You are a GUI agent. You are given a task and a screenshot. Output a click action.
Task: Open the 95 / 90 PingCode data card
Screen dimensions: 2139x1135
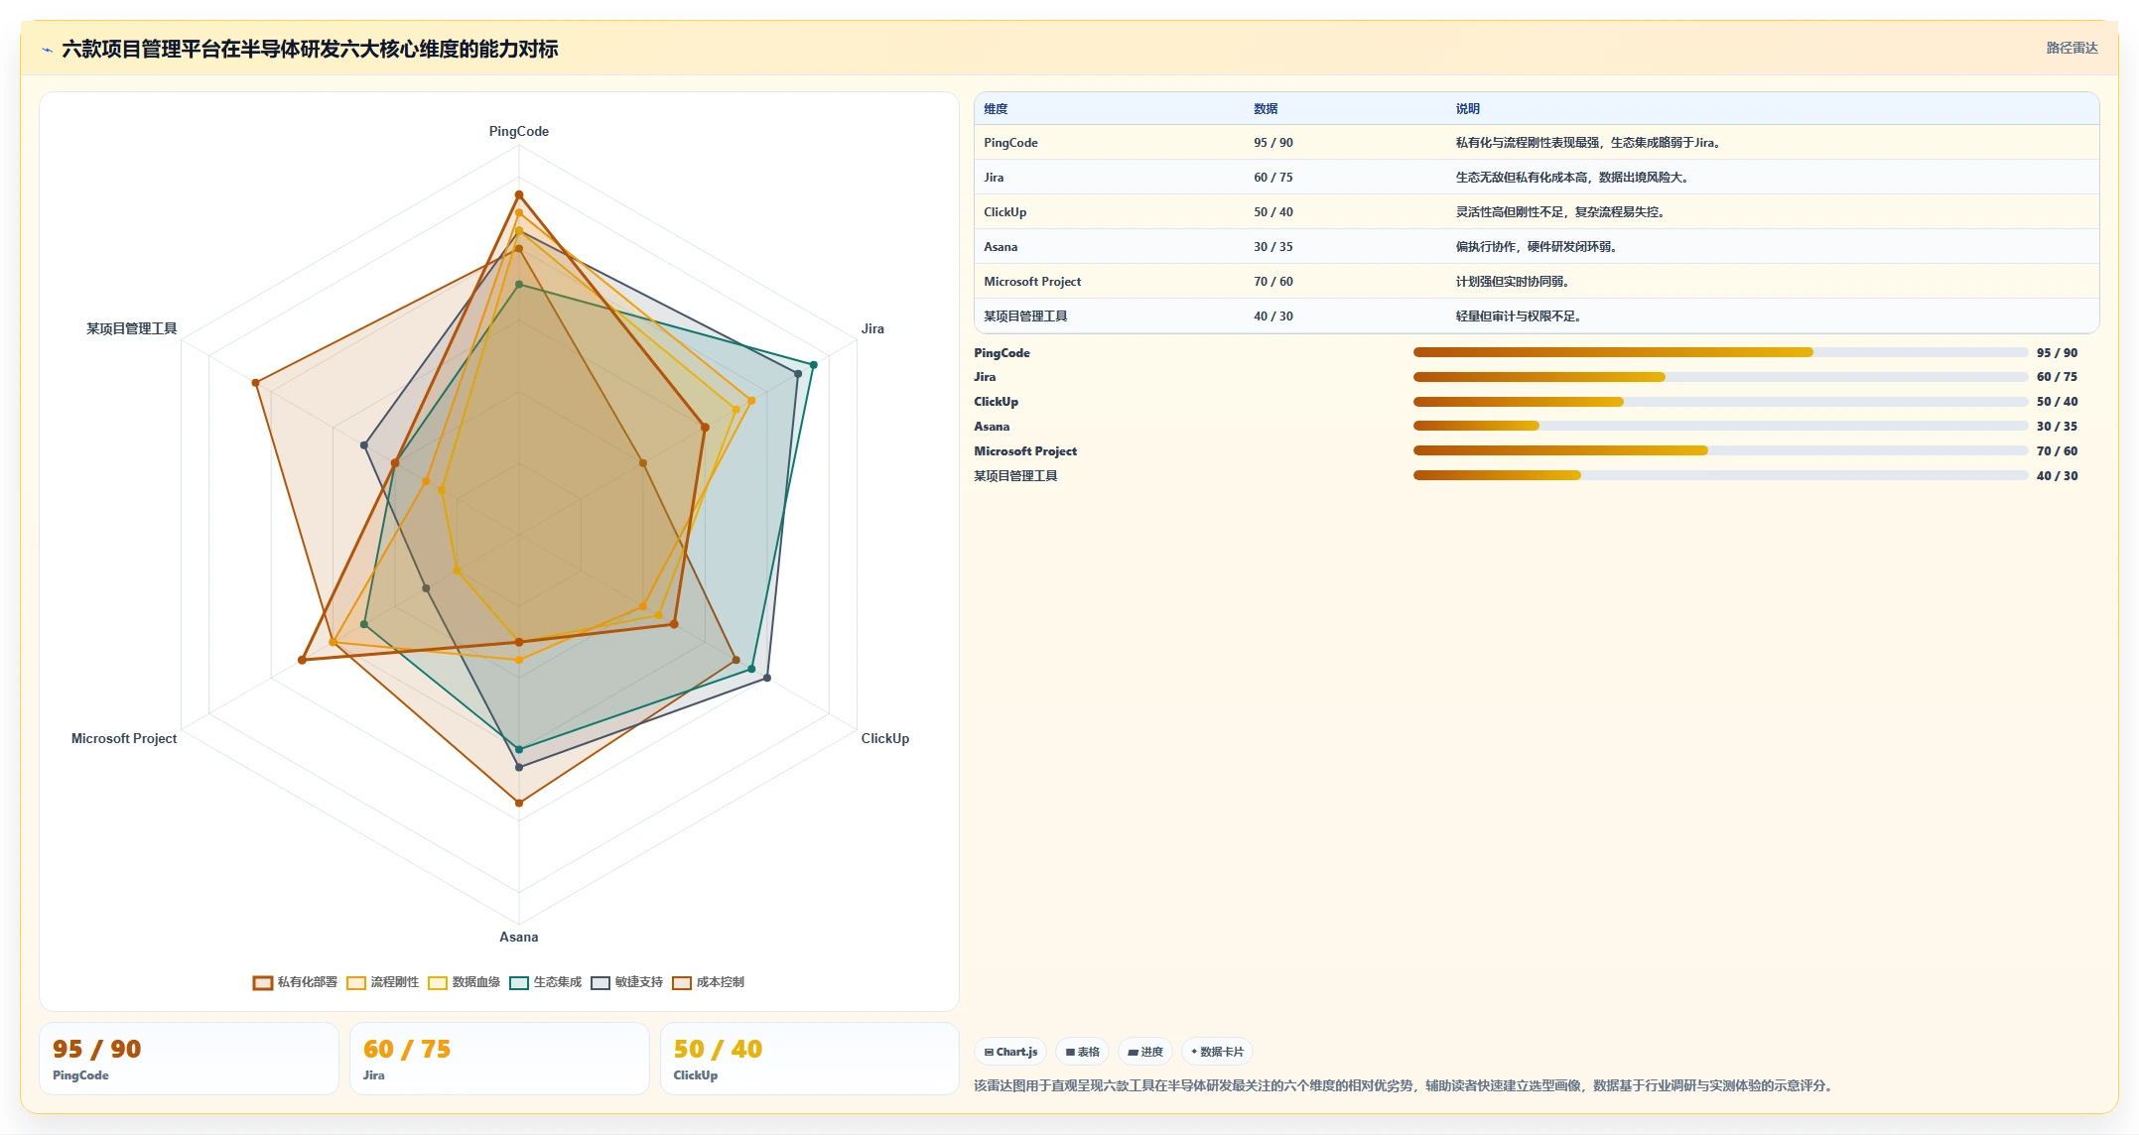(x=189, y=1059)
